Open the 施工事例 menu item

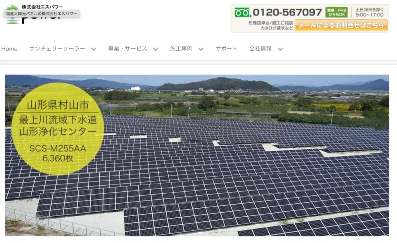point(181,48)
